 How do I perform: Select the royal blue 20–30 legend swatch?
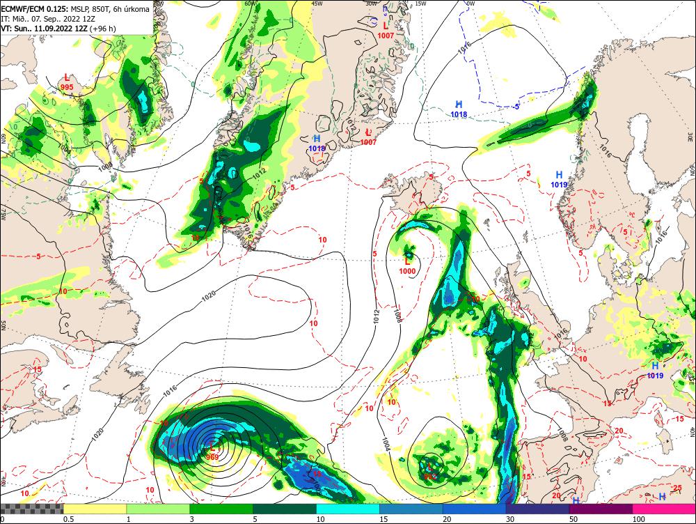475,509
